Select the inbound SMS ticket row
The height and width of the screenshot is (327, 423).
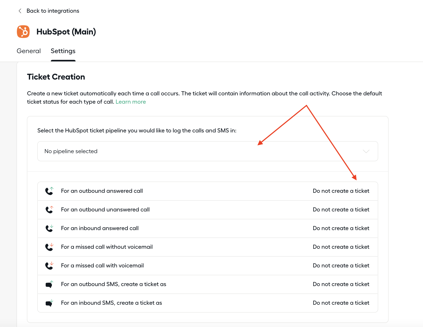[208, 303]
